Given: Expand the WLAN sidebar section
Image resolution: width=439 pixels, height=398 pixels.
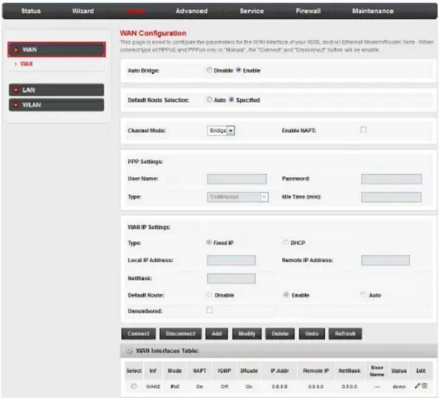Looking at the screenshot, I should (57, 105).
